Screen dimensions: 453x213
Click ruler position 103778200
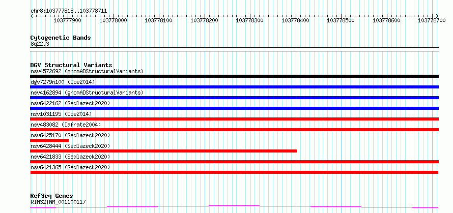coord(204,20)
